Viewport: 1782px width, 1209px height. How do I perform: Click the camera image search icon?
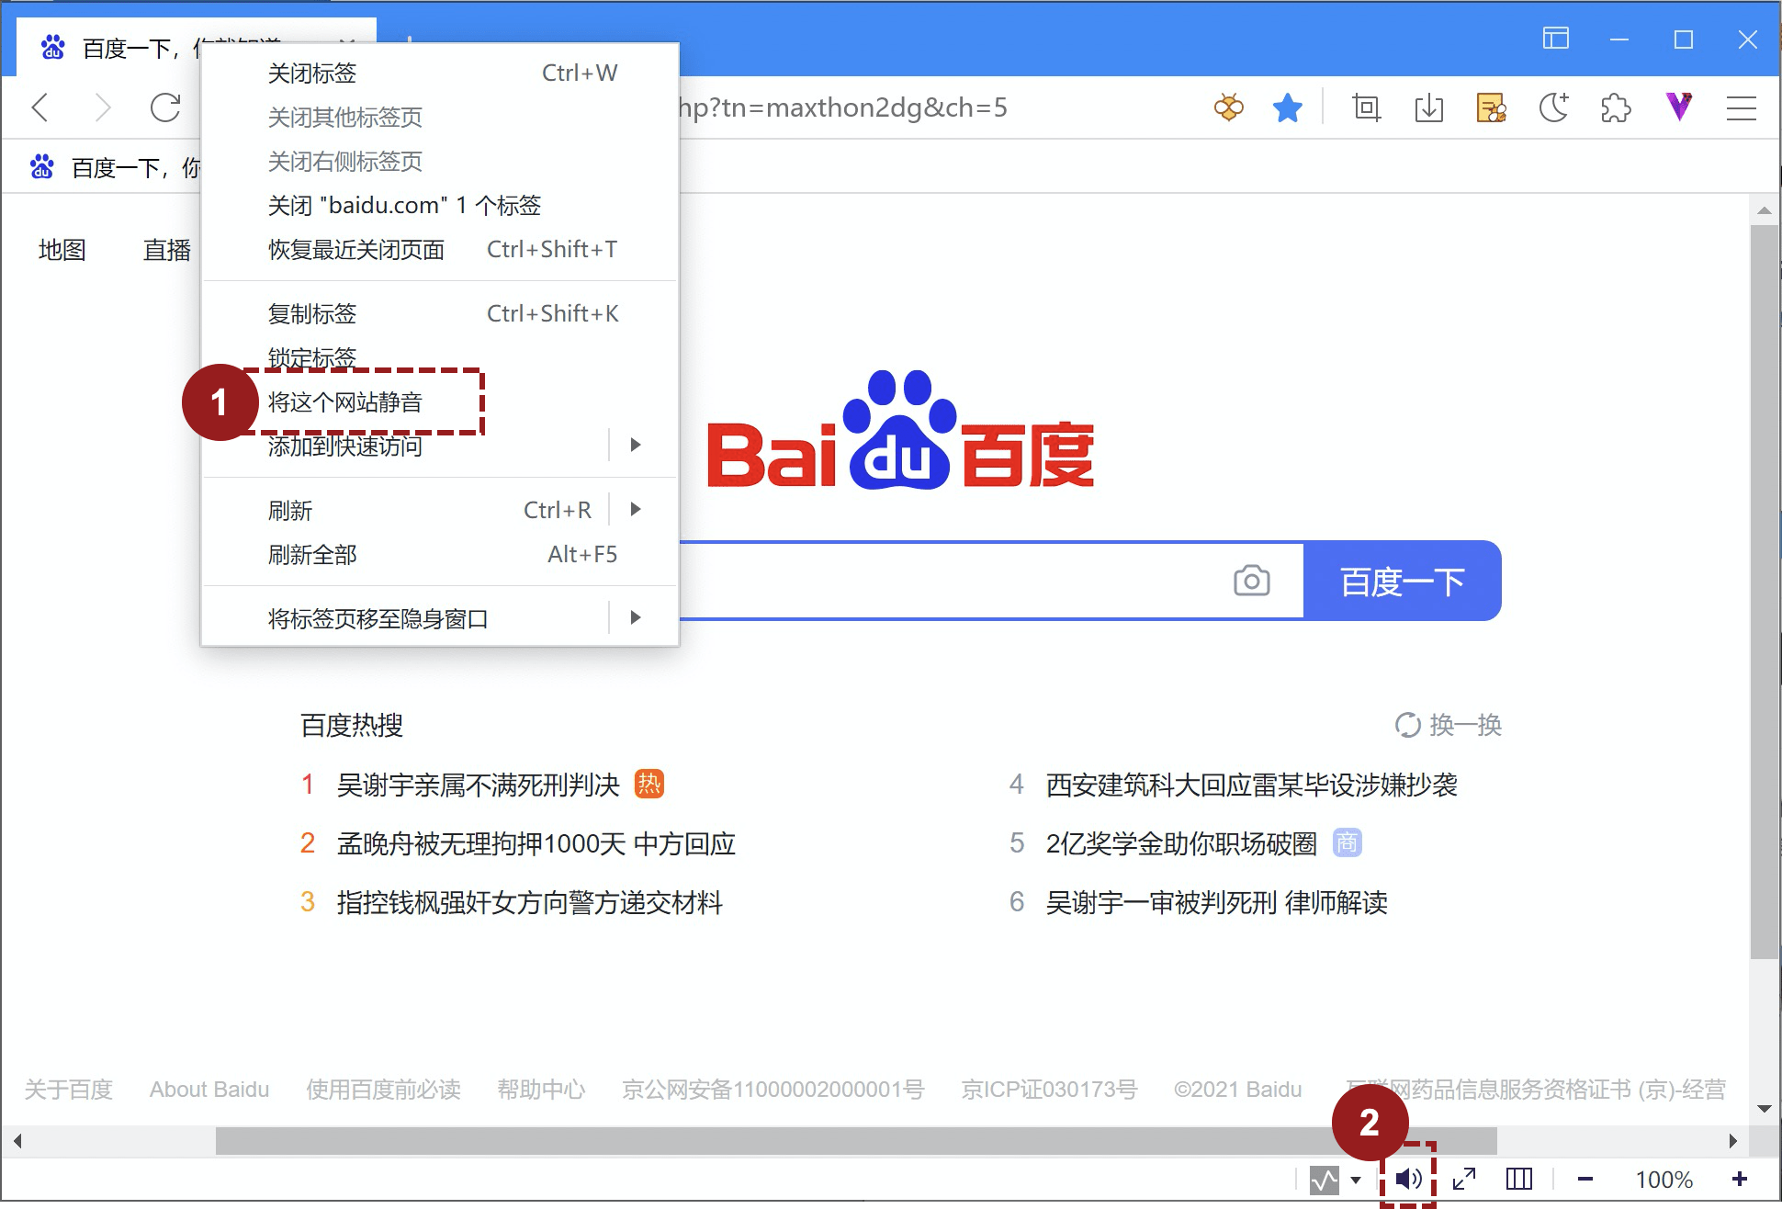(1252, 581)
